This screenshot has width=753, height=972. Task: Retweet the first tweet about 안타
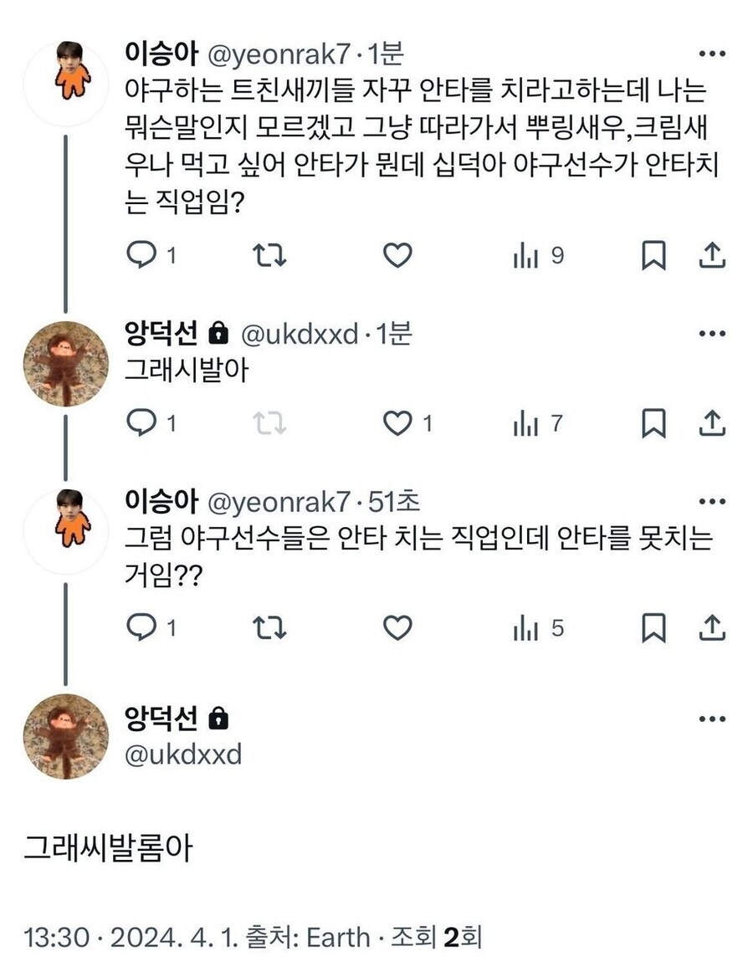tap(269, 256)
